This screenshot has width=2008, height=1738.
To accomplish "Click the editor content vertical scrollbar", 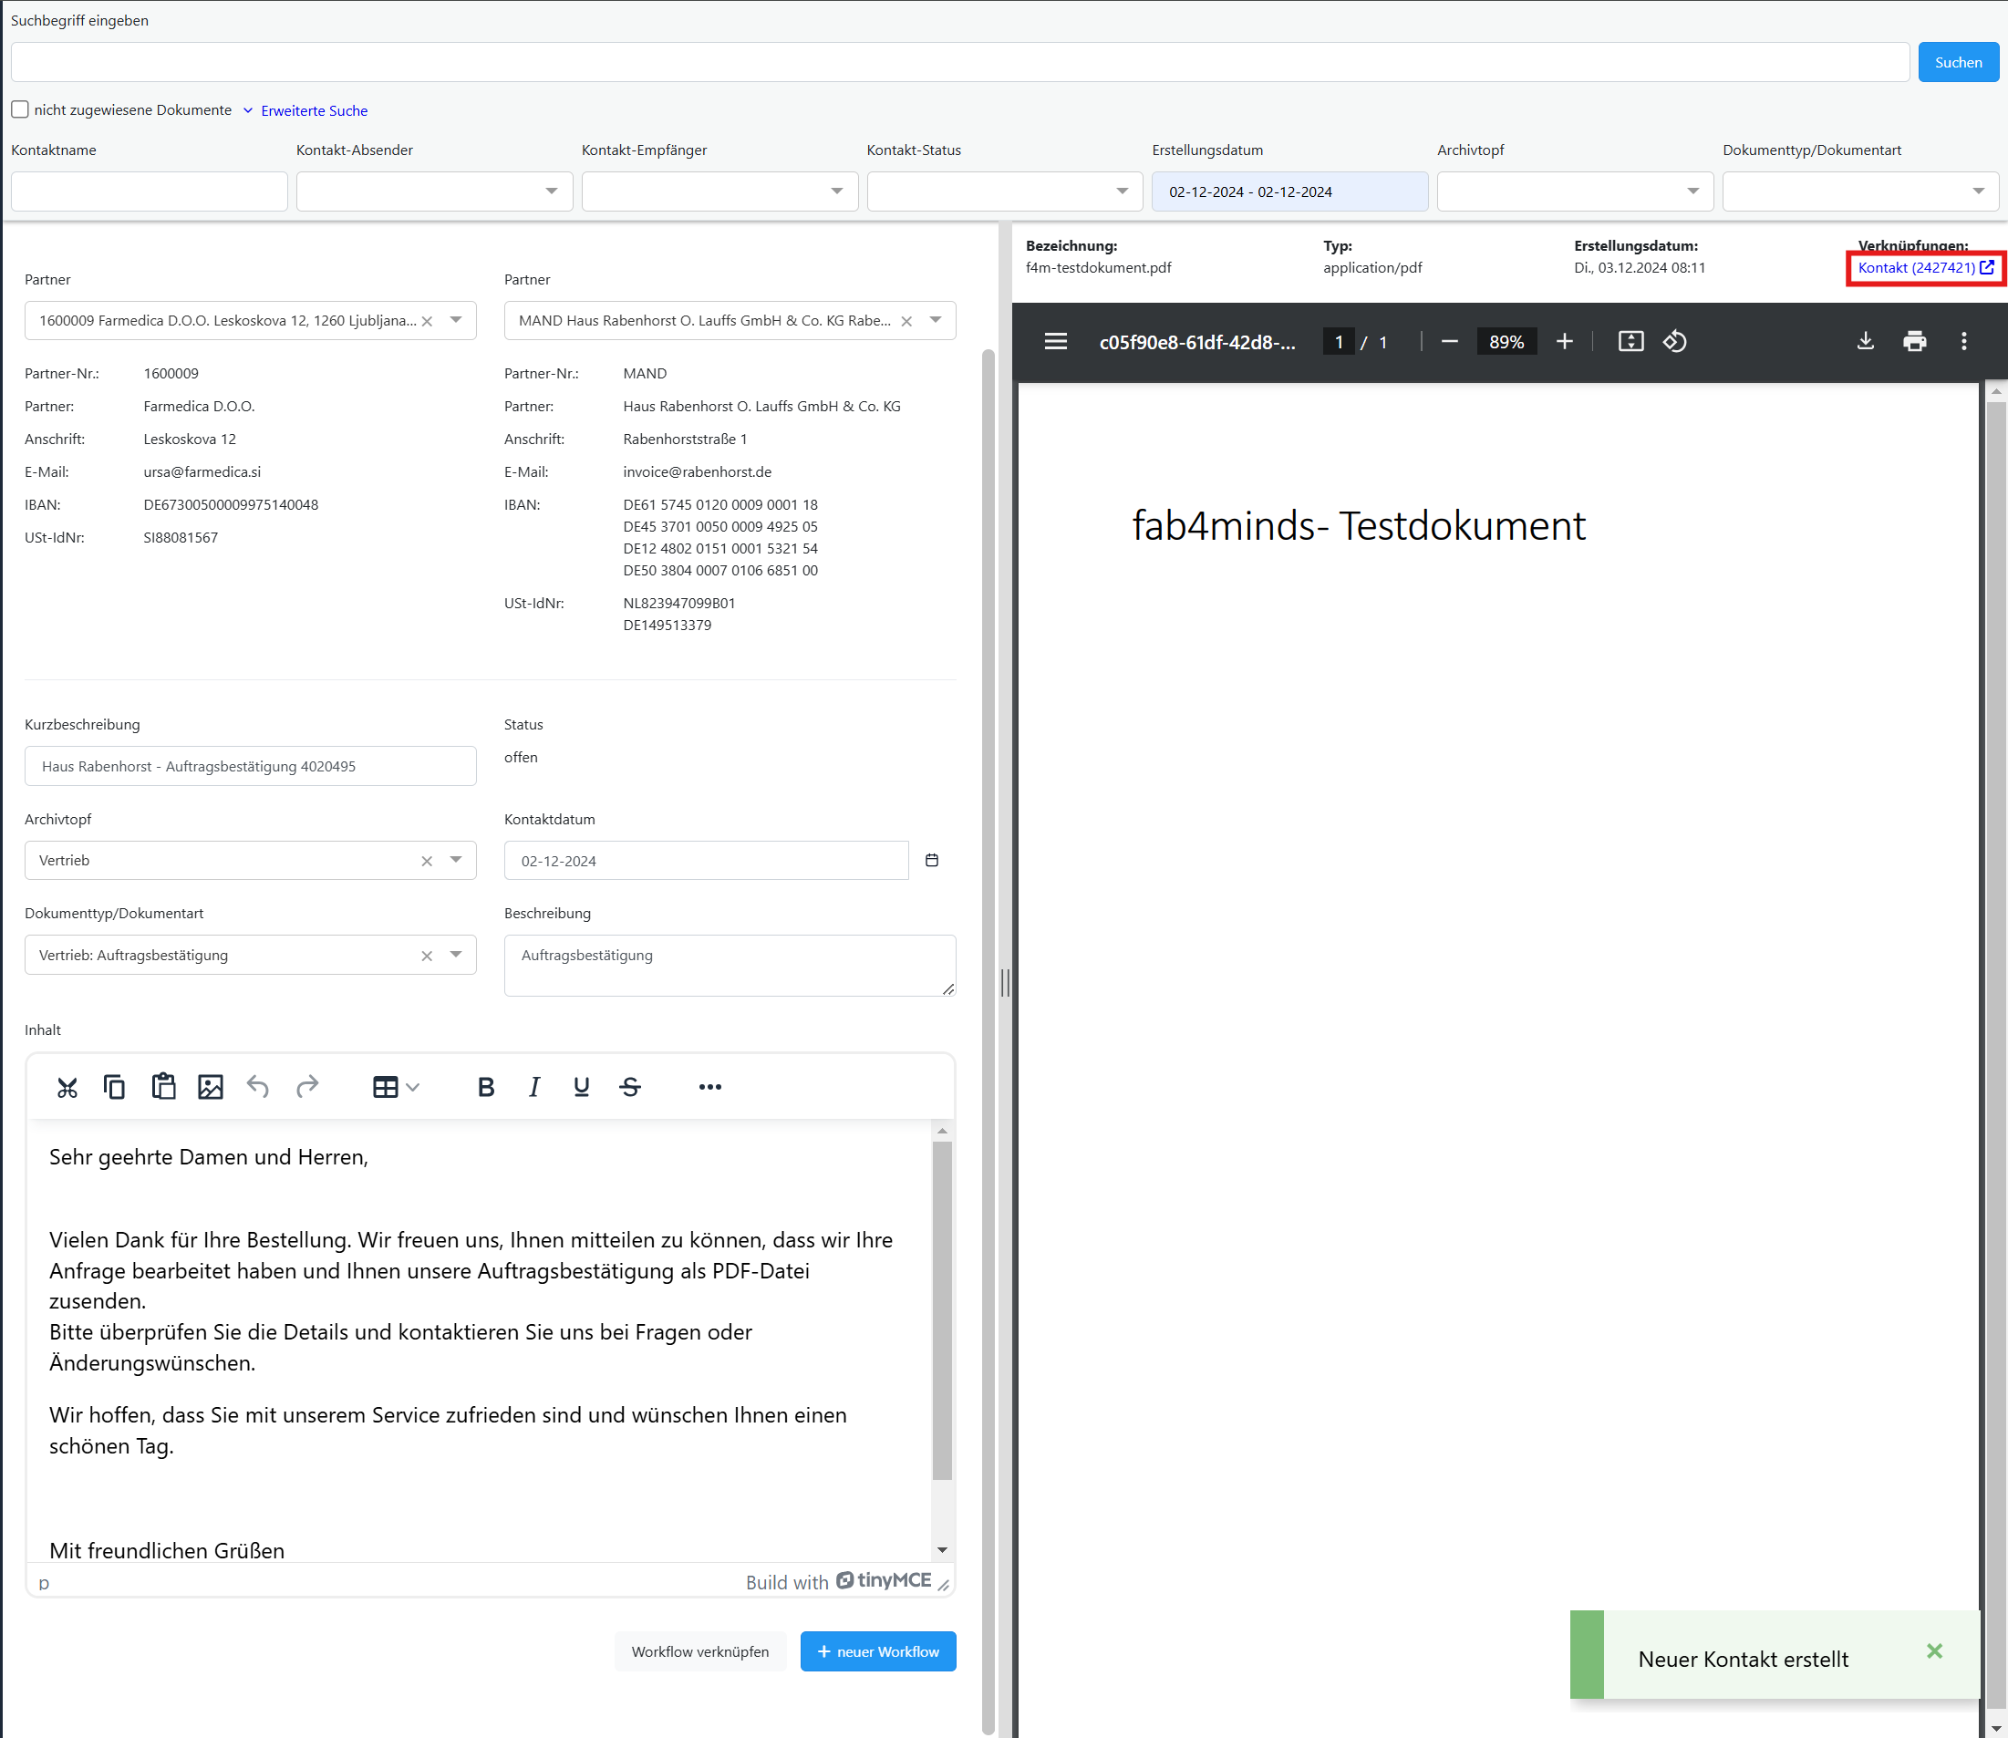I will [942, 1309].
